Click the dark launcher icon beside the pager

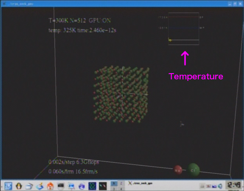coord(103,186)
